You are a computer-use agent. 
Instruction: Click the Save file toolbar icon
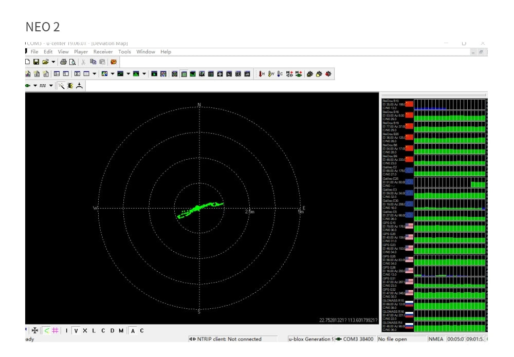[x=36, y=62]
